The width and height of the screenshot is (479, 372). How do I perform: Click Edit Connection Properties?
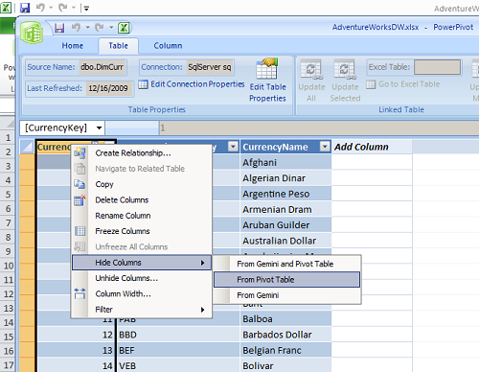192,84
